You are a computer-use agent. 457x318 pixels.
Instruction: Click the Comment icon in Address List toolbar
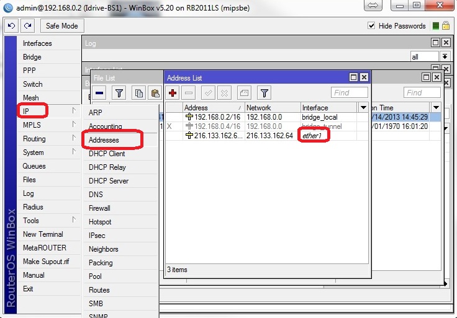[244, 93]
